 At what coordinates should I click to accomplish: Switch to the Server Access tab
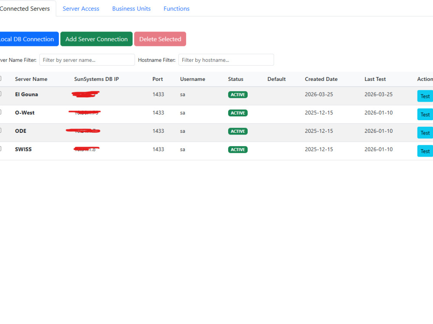tap(81, 9)
